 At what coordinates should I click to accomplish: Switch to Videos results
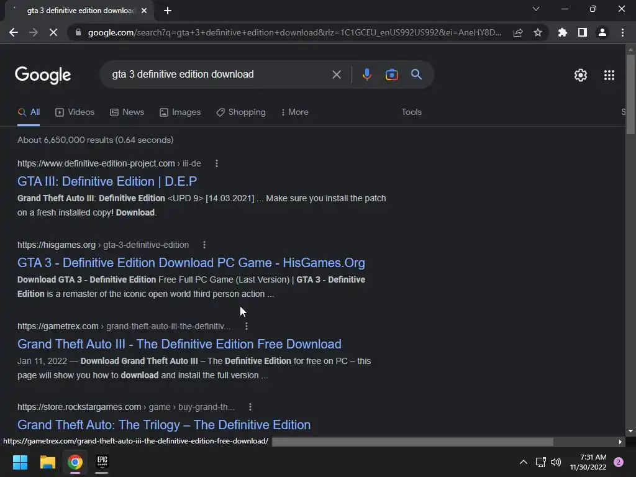click(75, 112)
